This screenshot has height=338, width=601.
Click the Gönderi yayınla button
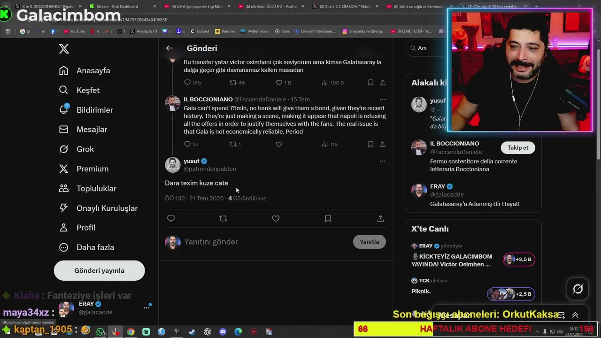(x=99, y=270)
